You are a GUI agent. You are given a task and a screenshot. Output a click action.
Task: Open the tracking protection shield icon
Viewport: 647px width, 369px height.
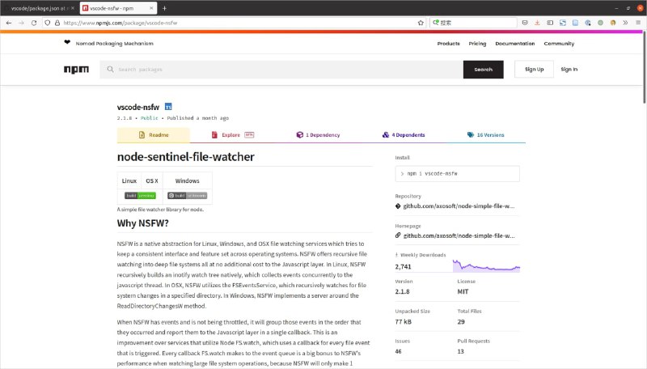pos(48,23)
